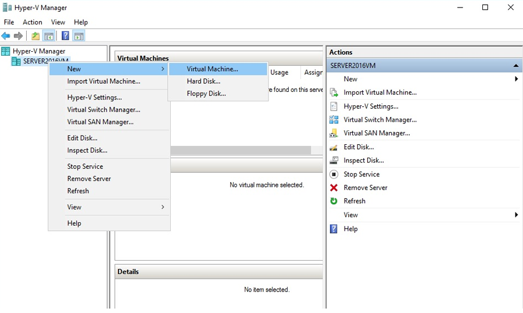Click the Actions pane header text
This screenshot has width=523, height=313.
click(x=341, y=52)
